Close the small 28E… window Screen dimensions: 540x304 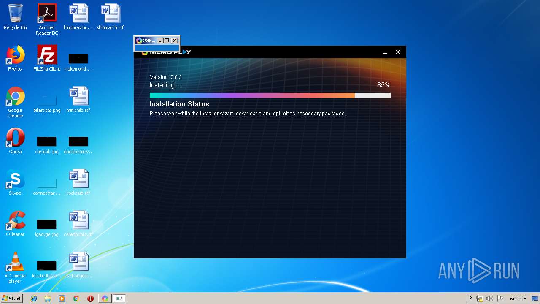[x=175, y=41]
